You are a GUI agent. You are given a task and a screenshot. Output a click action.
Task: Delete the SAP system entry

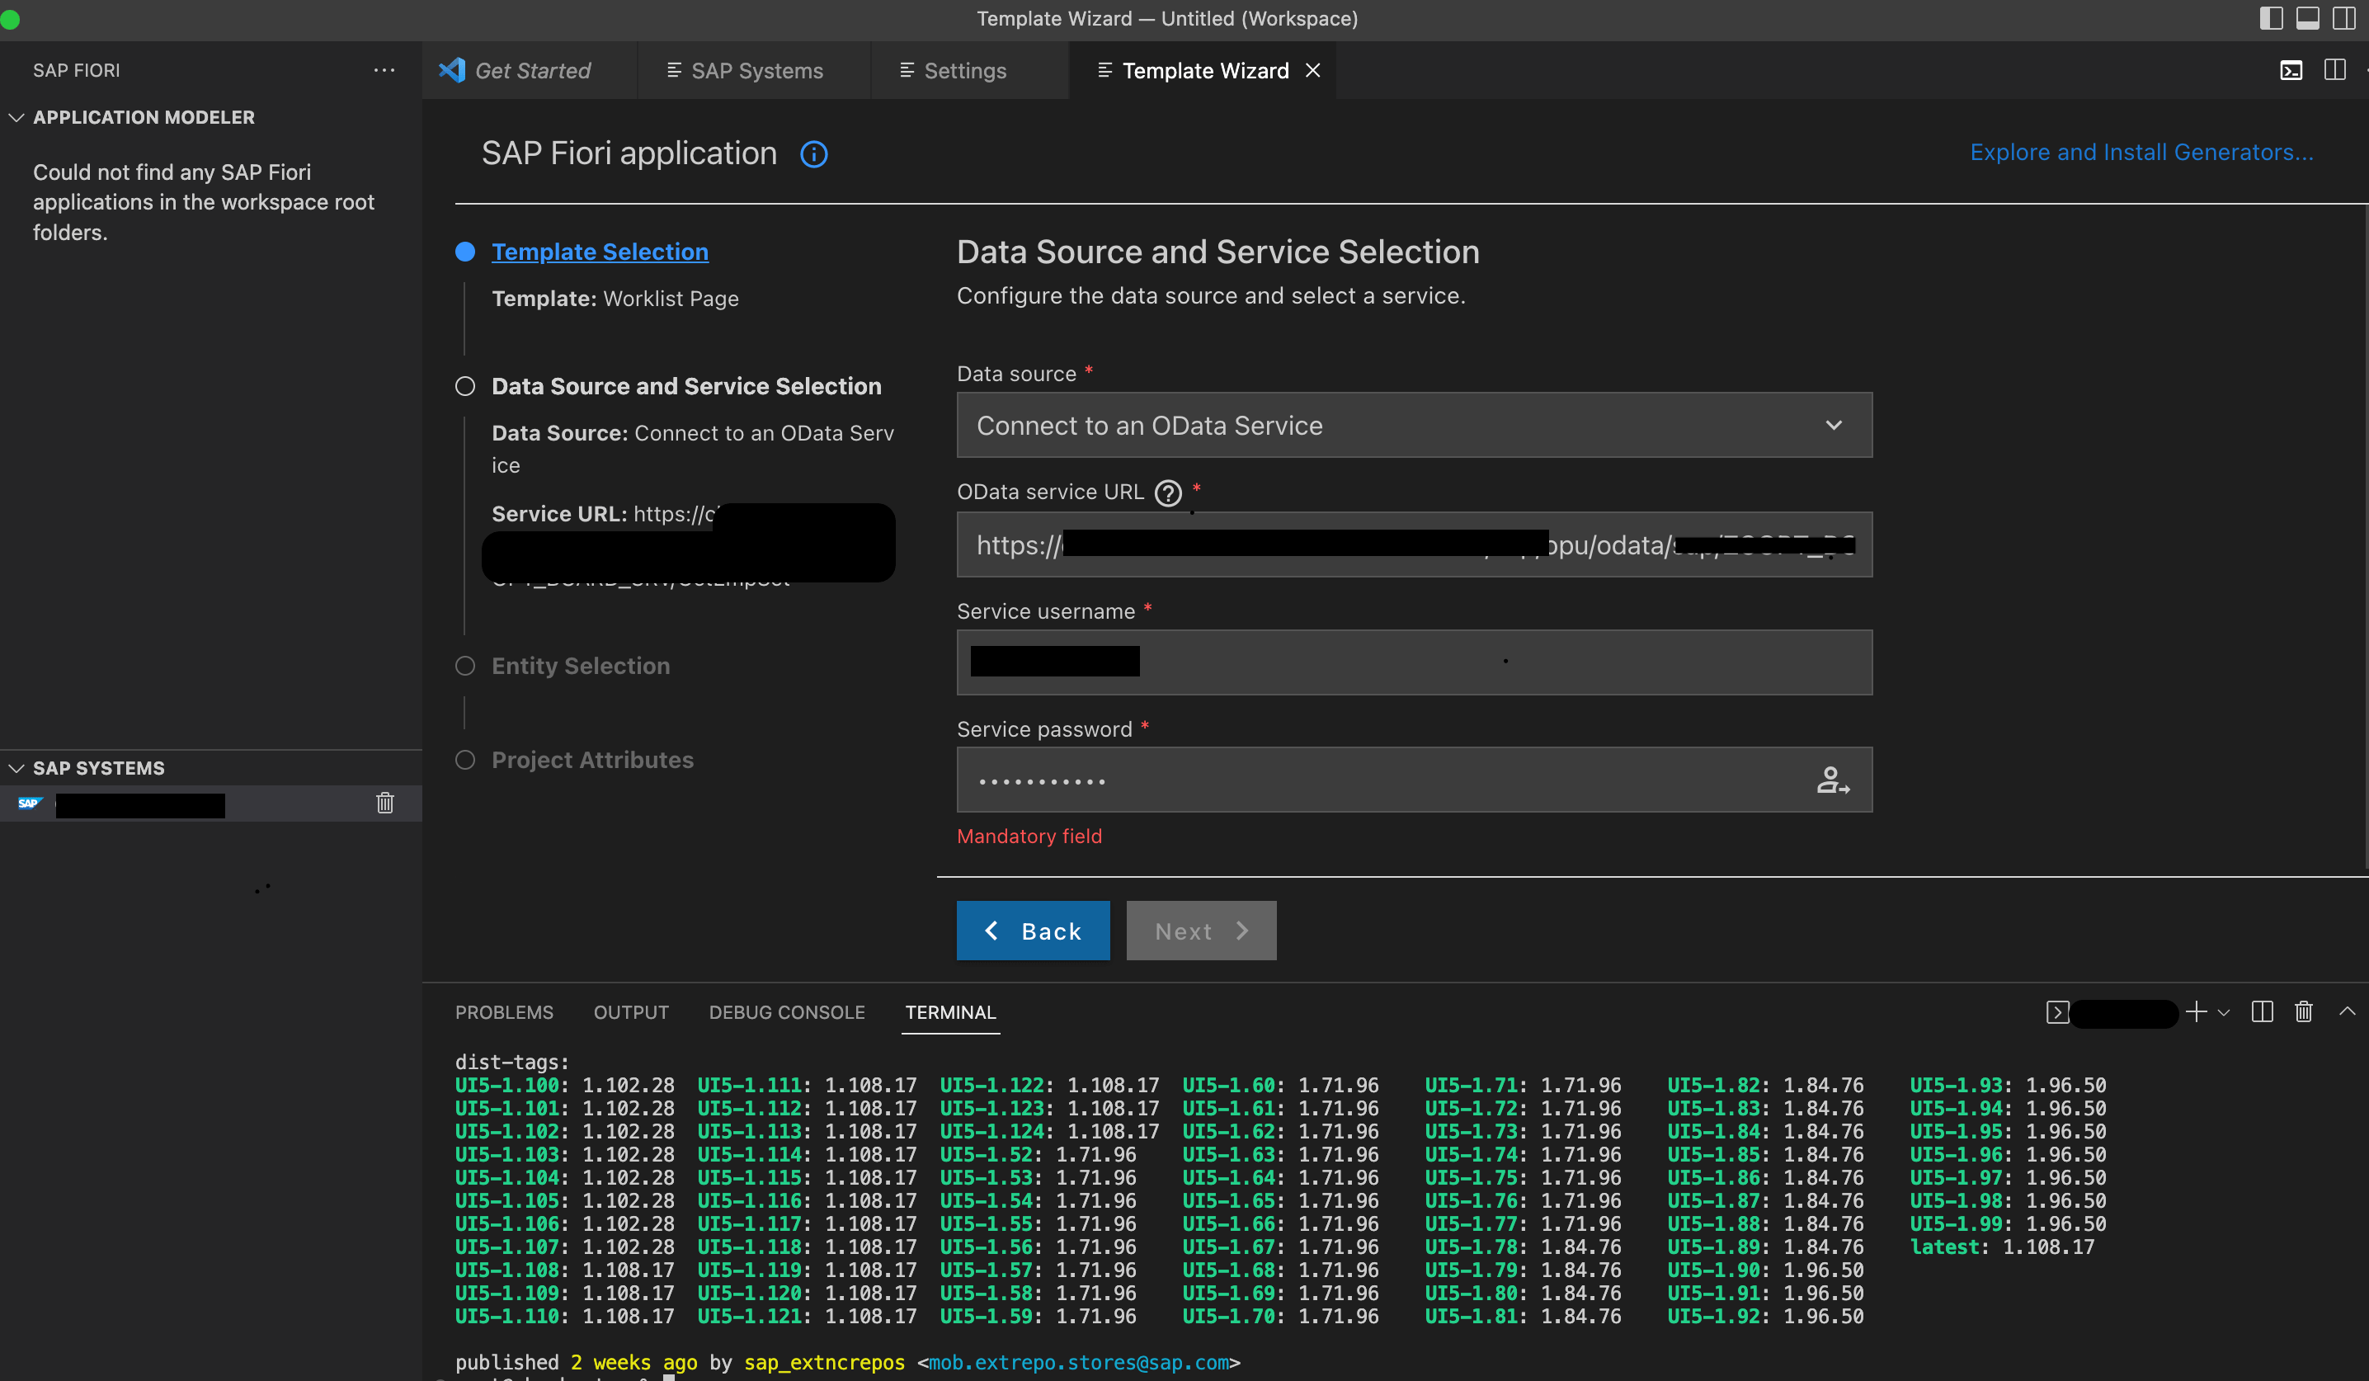click(x=384, y=803)
